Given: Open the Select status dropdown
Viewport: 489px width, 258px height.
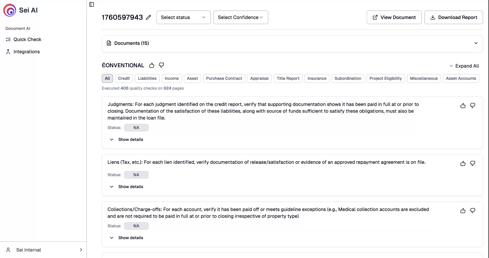Looking at the screenshot, I should pos(183,17).
